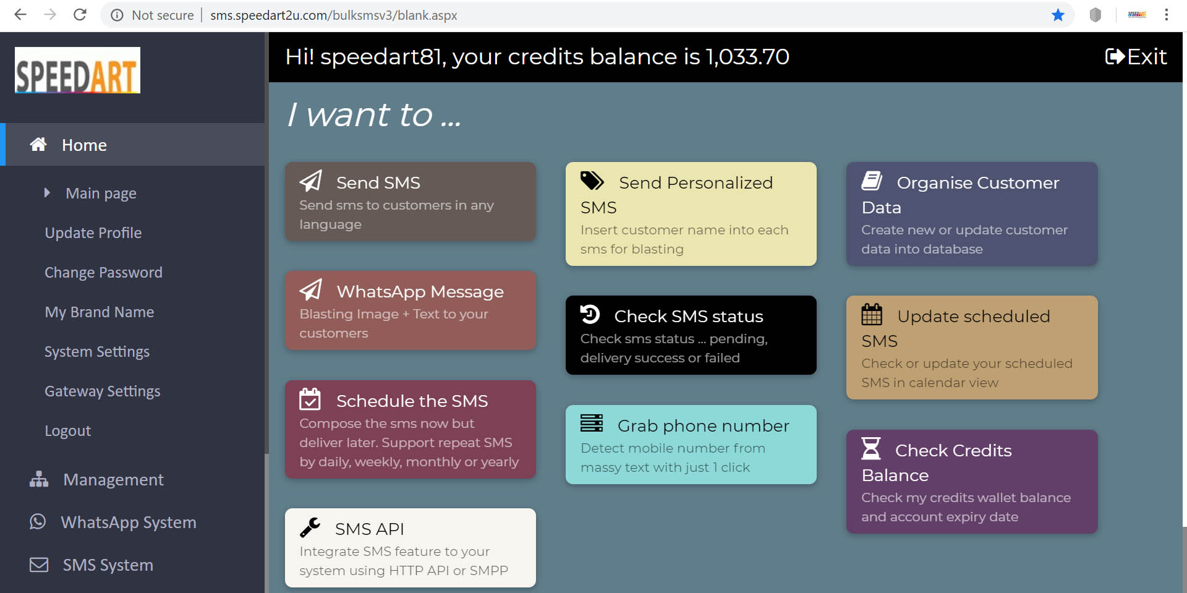Open Check SMS status card
The width and height of the screenshot is (1187, 593).
pos(691,335)
